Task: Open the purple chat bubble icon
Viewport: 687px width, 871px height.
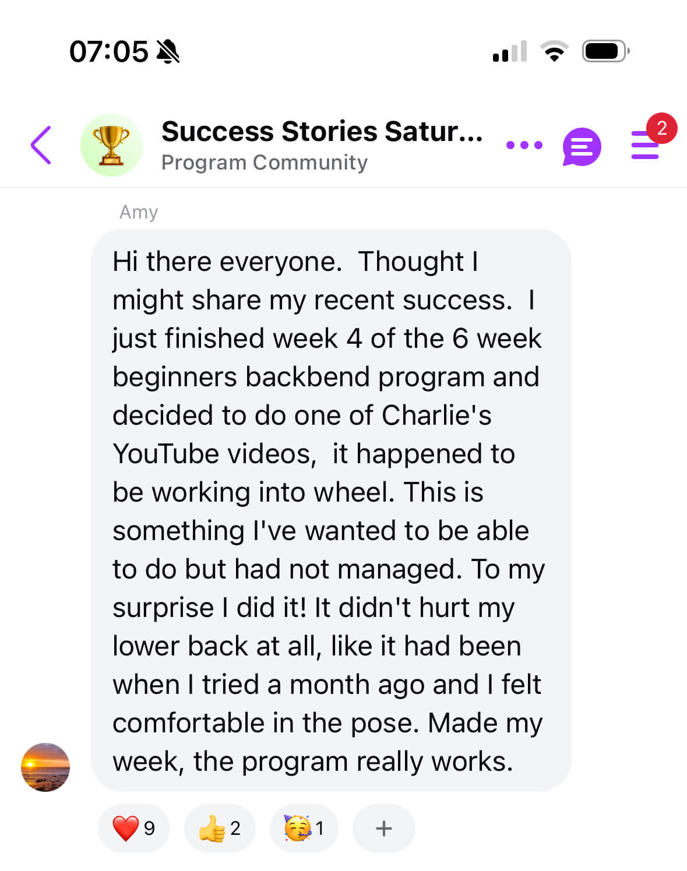Action: [x=582, y=147]
